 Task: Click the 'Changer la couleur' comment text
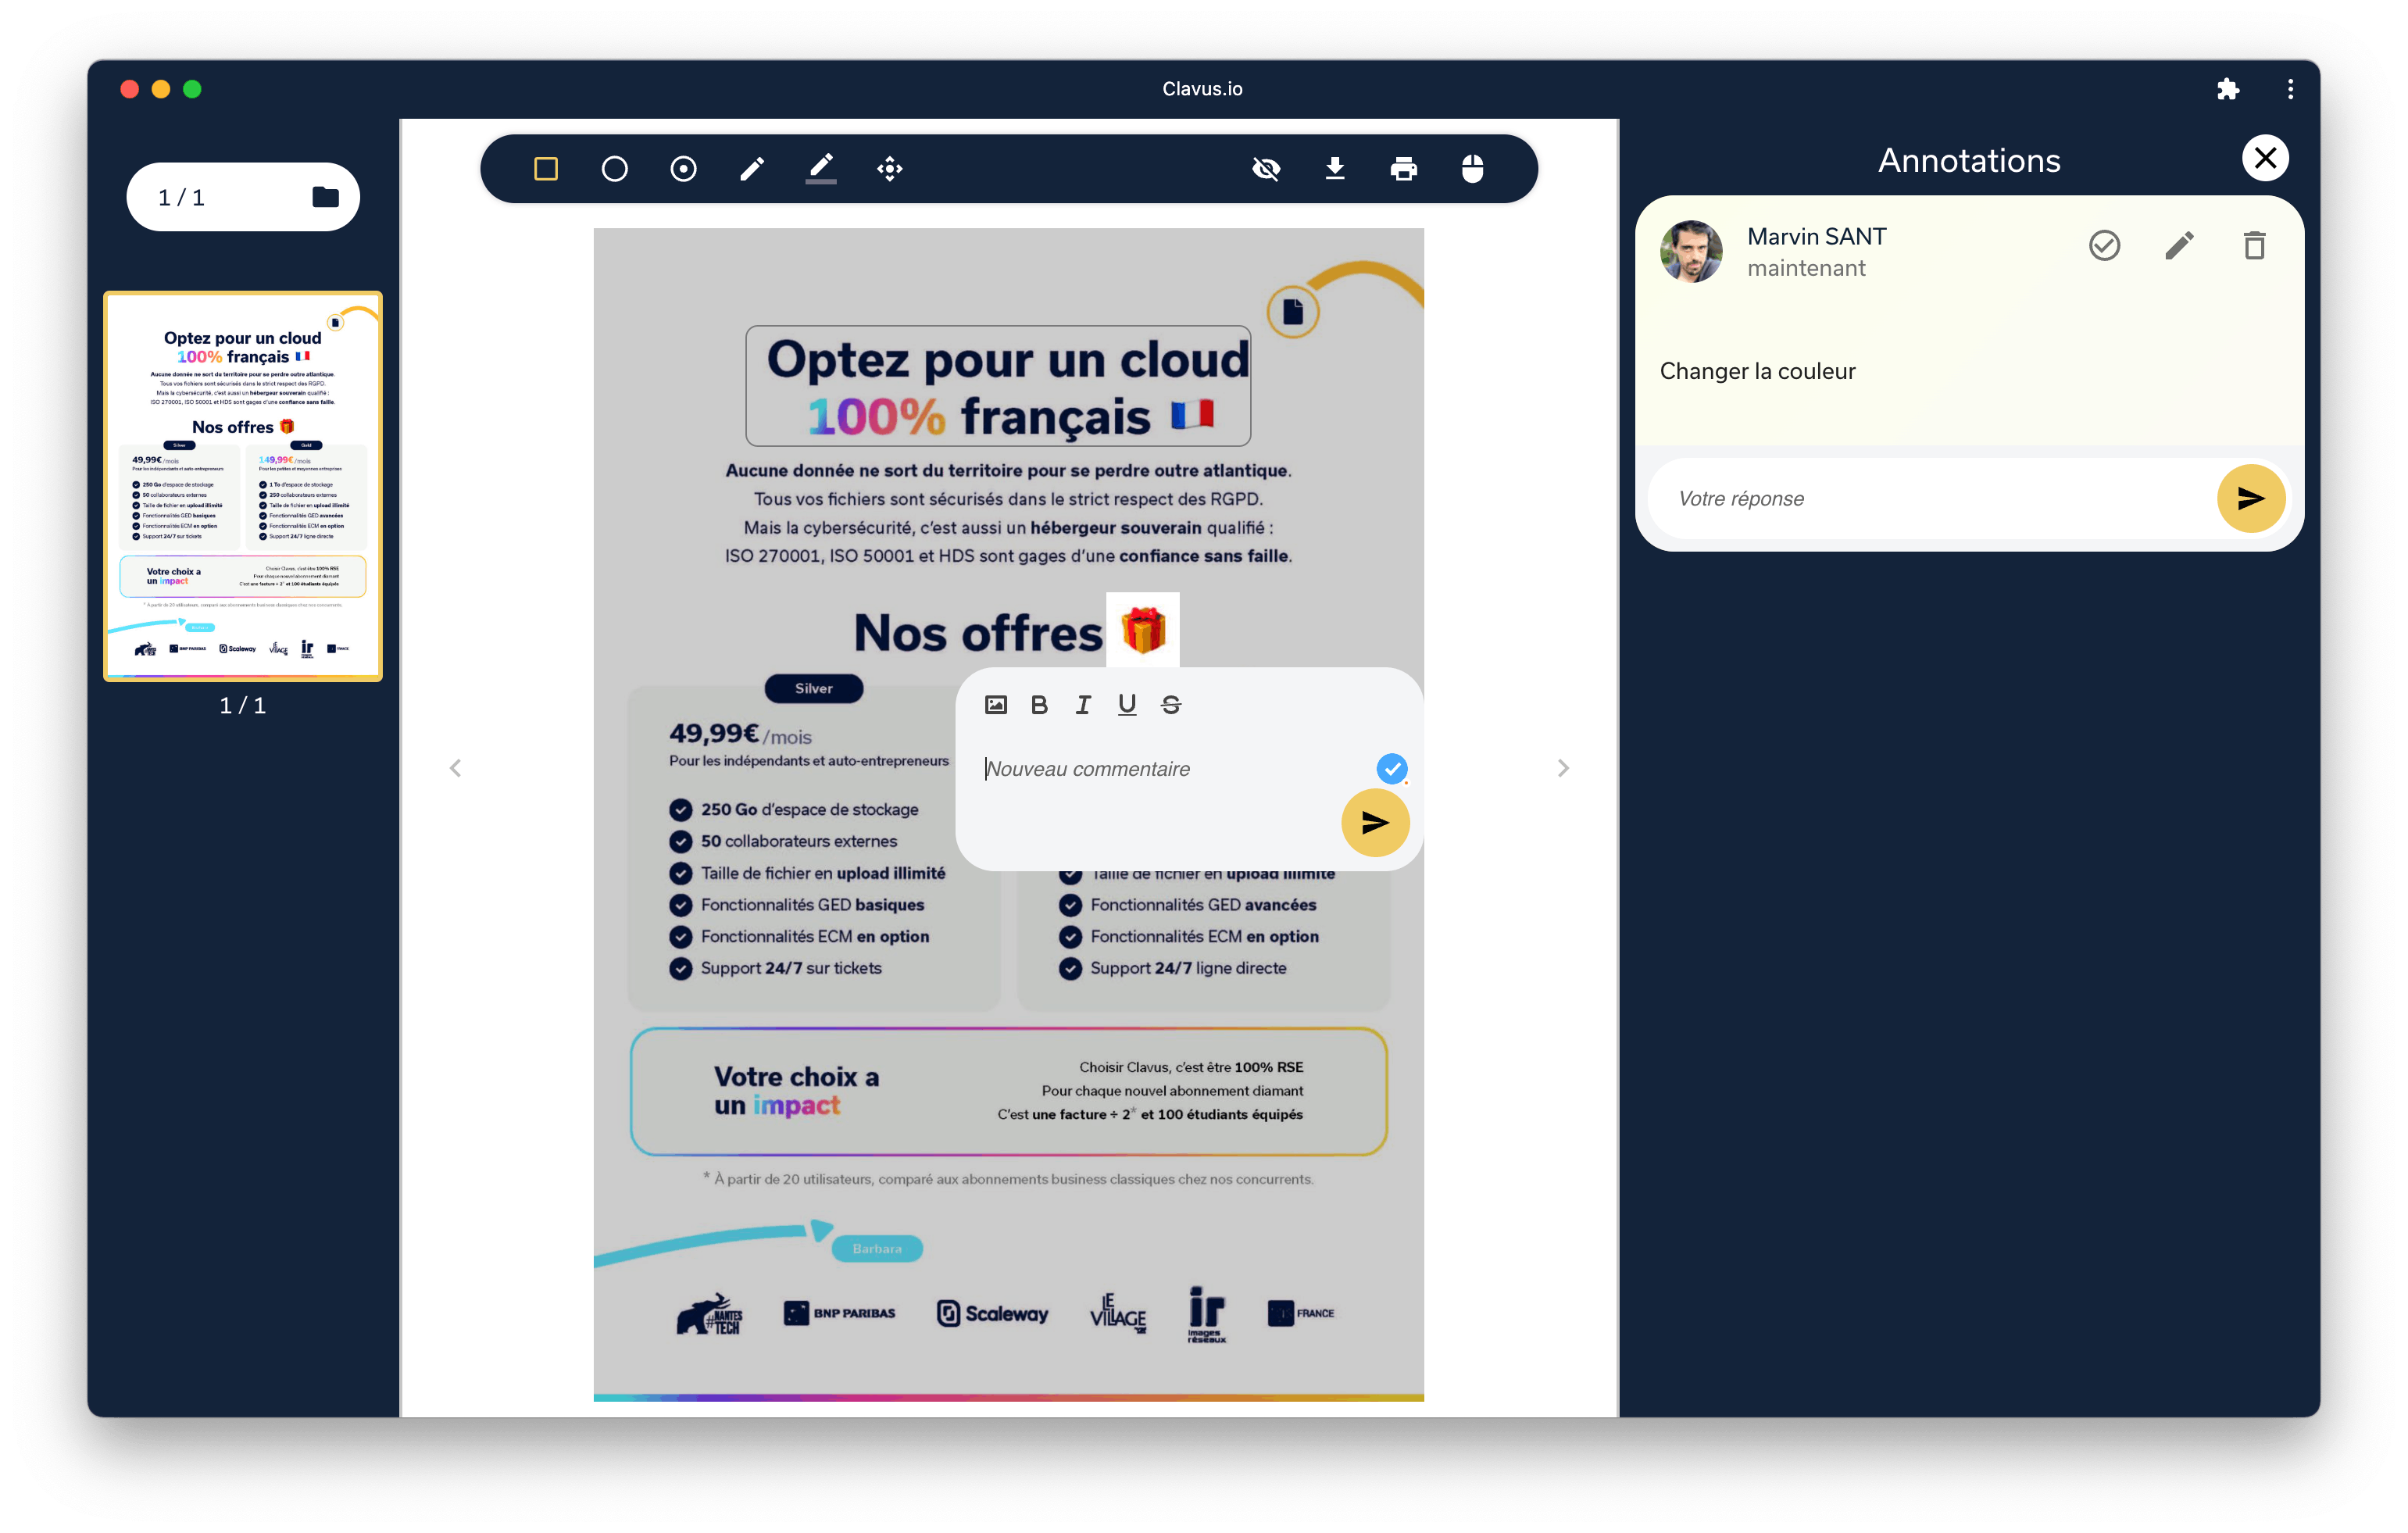click(x=1757, y=371)
